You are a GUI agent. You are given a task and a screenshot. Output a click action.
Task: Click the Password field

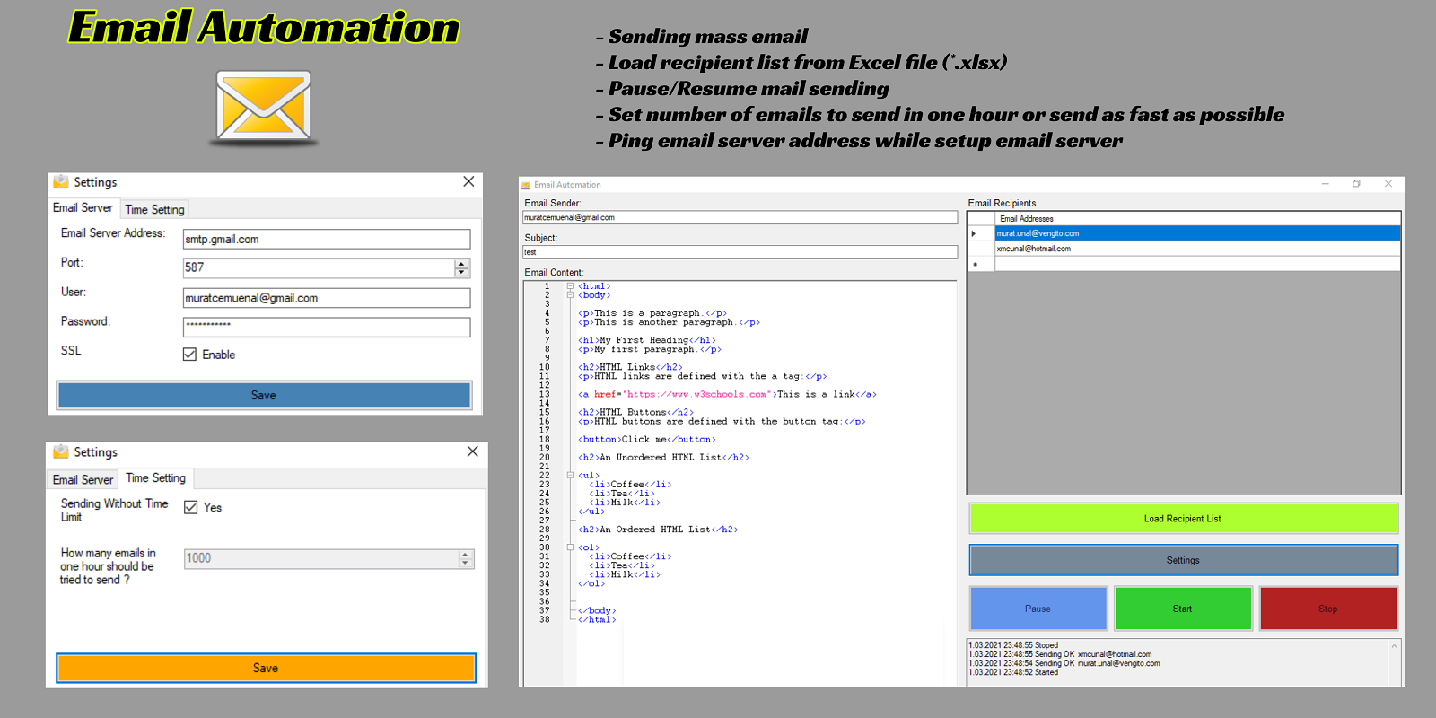click(327, 327)
